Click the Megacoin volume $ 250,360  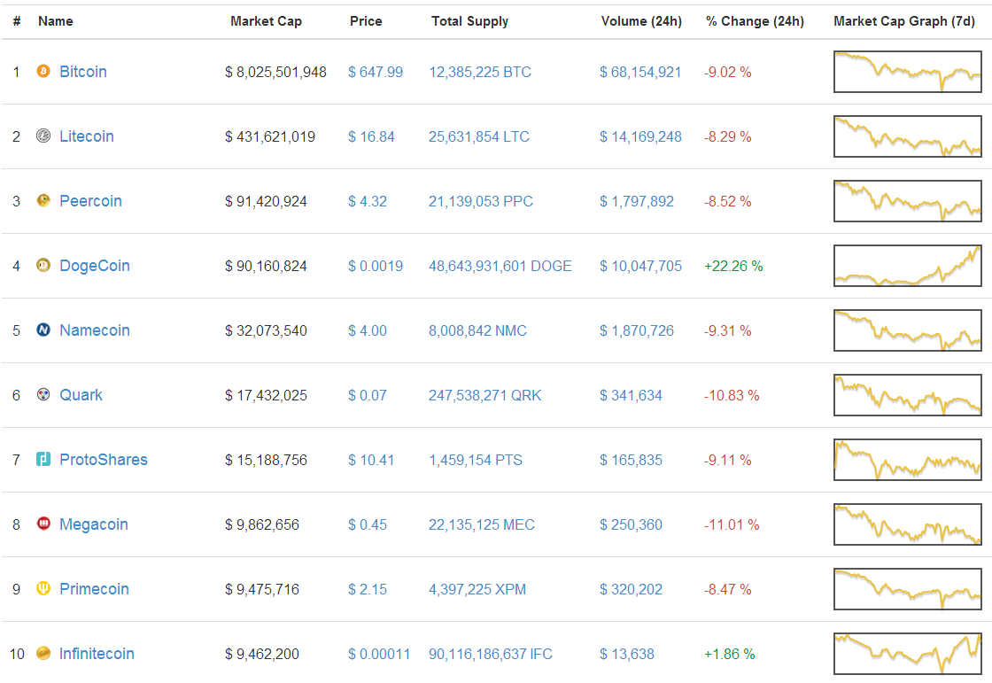point(631,524)
